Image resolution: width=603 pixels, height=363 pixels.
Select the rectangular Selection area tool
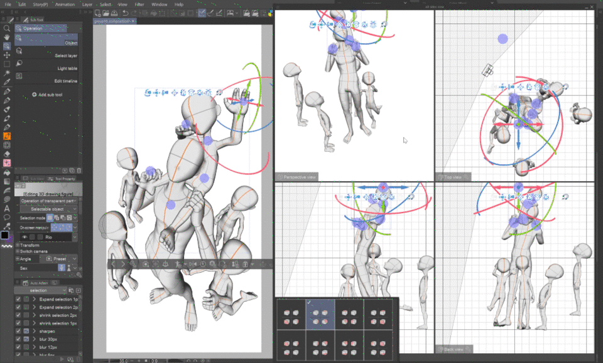tap(6, 64)
